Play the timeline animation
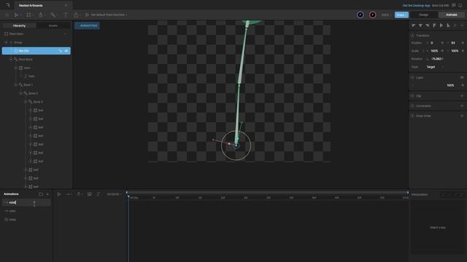The width and height of the screenshot is (467, 262). tap(59, 194)
